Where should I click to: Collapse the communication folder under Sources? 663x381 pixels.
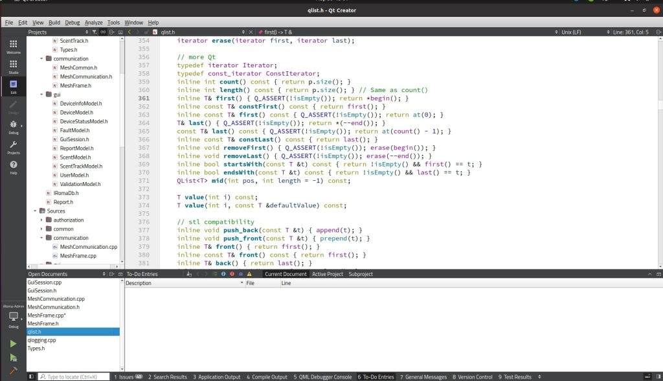pyautogui.click(x=42, y=238)
